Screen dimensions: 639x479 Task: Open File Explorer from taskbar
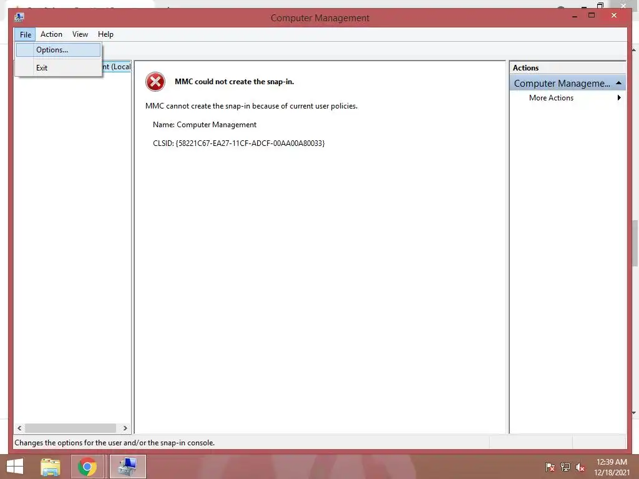(x=51, y=467)
